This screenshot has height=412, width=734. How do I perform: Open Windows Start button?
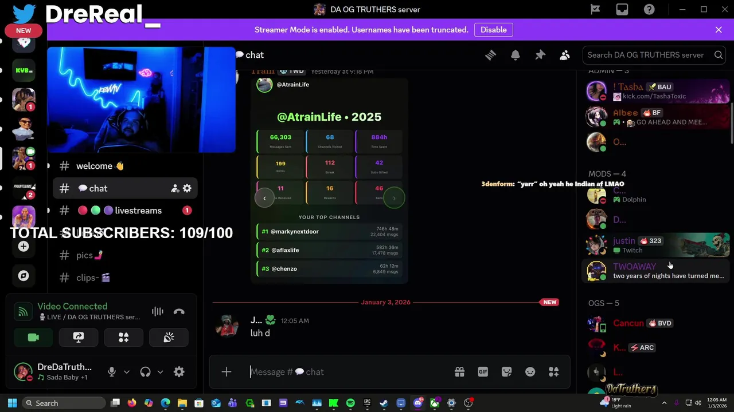coord(12,403)
